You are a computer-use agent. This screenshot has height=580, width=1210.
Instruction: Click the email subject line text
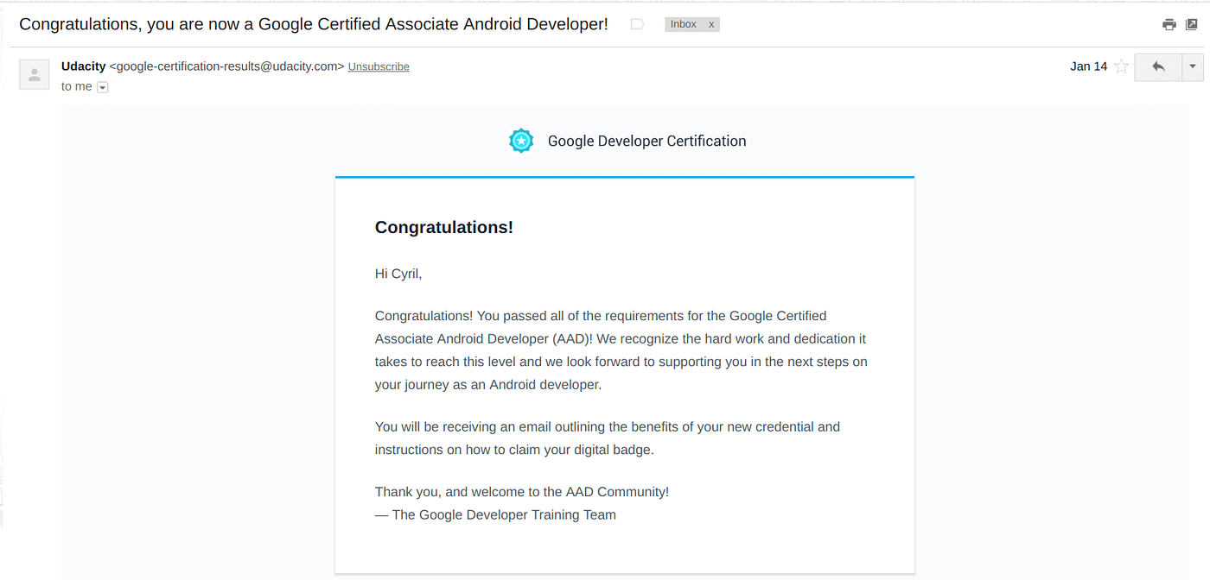pos(314,24)
